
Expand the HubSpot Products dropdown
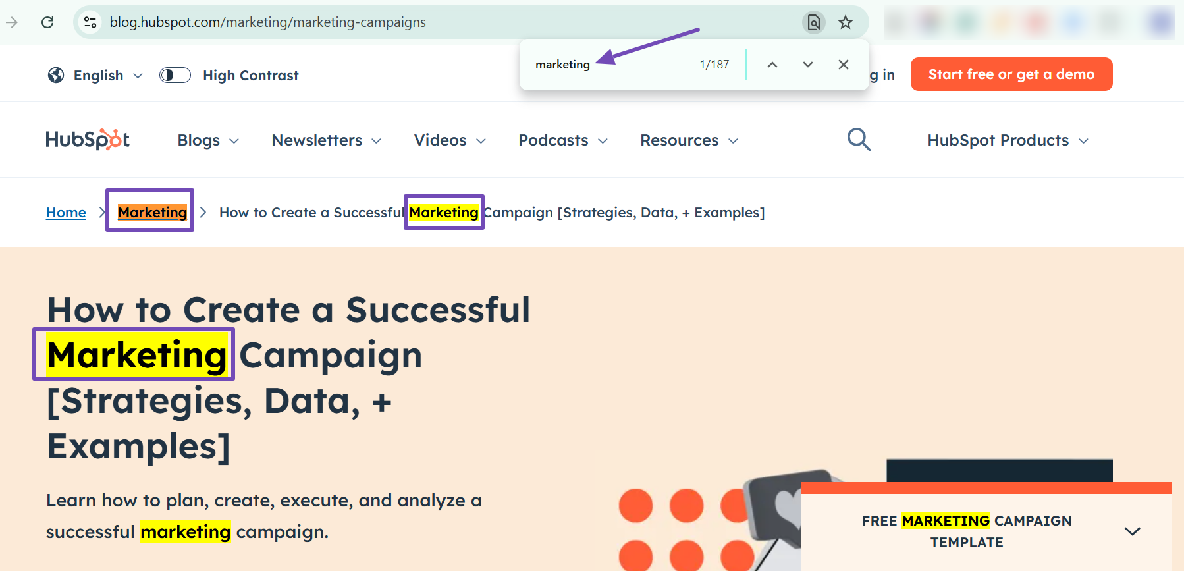click(x=1008, y=140)
